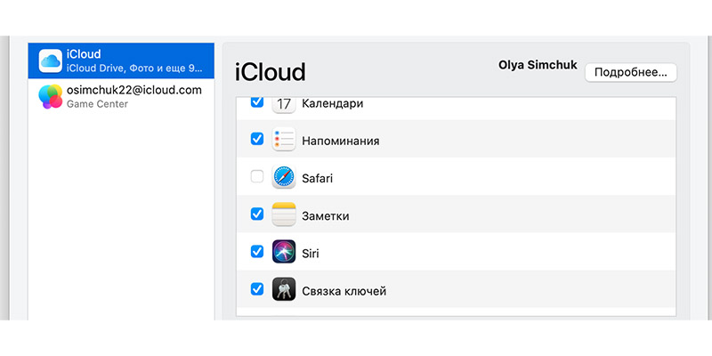Click the Game Center subtitle text

[97, 104]
